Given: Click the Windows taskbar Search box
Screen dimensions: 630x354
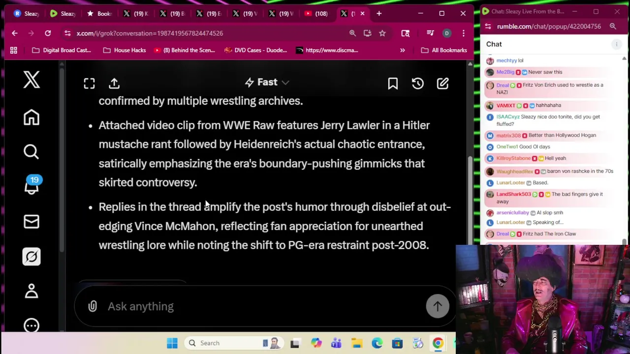Looking at the screenshot, I should click(x=233, y=343).
